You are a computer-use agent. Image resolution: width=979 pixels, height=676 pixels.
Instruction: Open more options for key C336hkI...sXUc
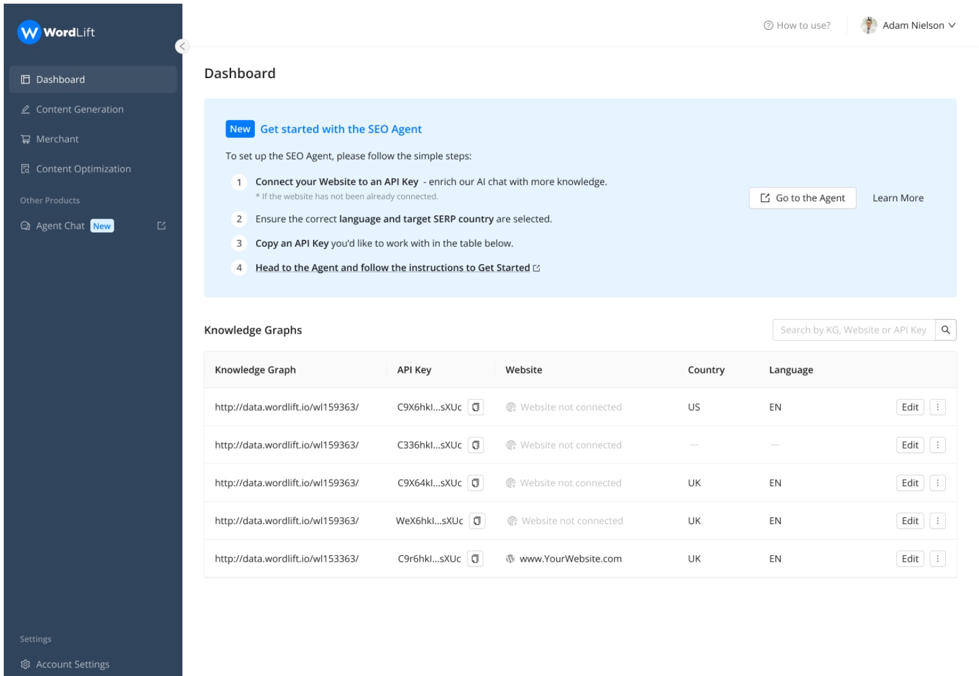[x=937, y=445]
